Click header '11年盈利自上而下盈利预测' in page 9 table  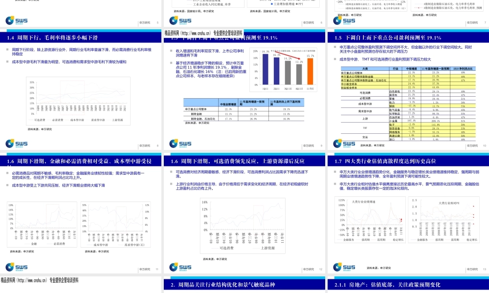286,103
